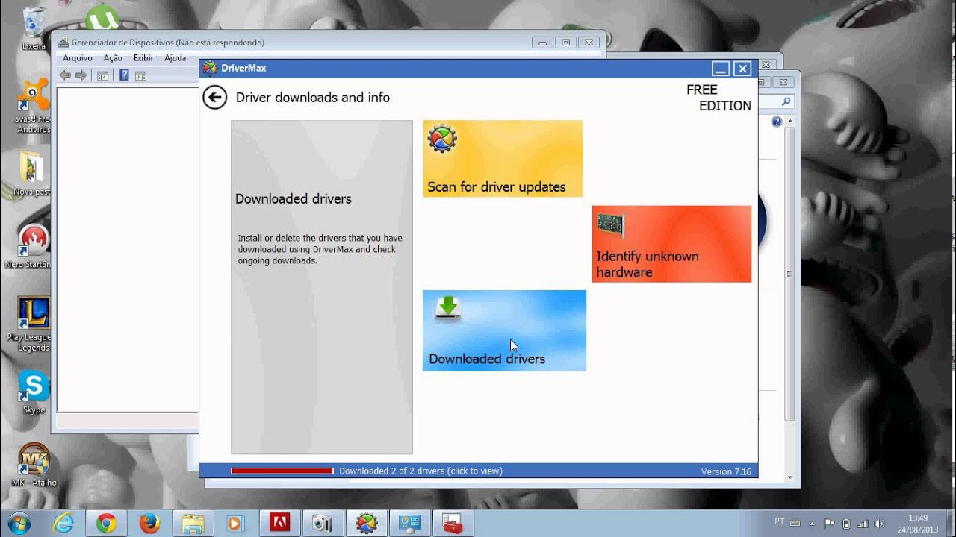Open the volume speaker icon in the tray
Image resolution: width=956 pixels, height=537 pixels.
click(x=879, y=523)
